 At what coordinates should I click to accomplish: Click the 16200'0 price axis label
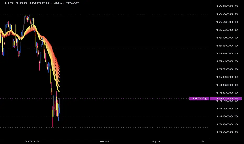pyautogui.click(x=227, y=30)
